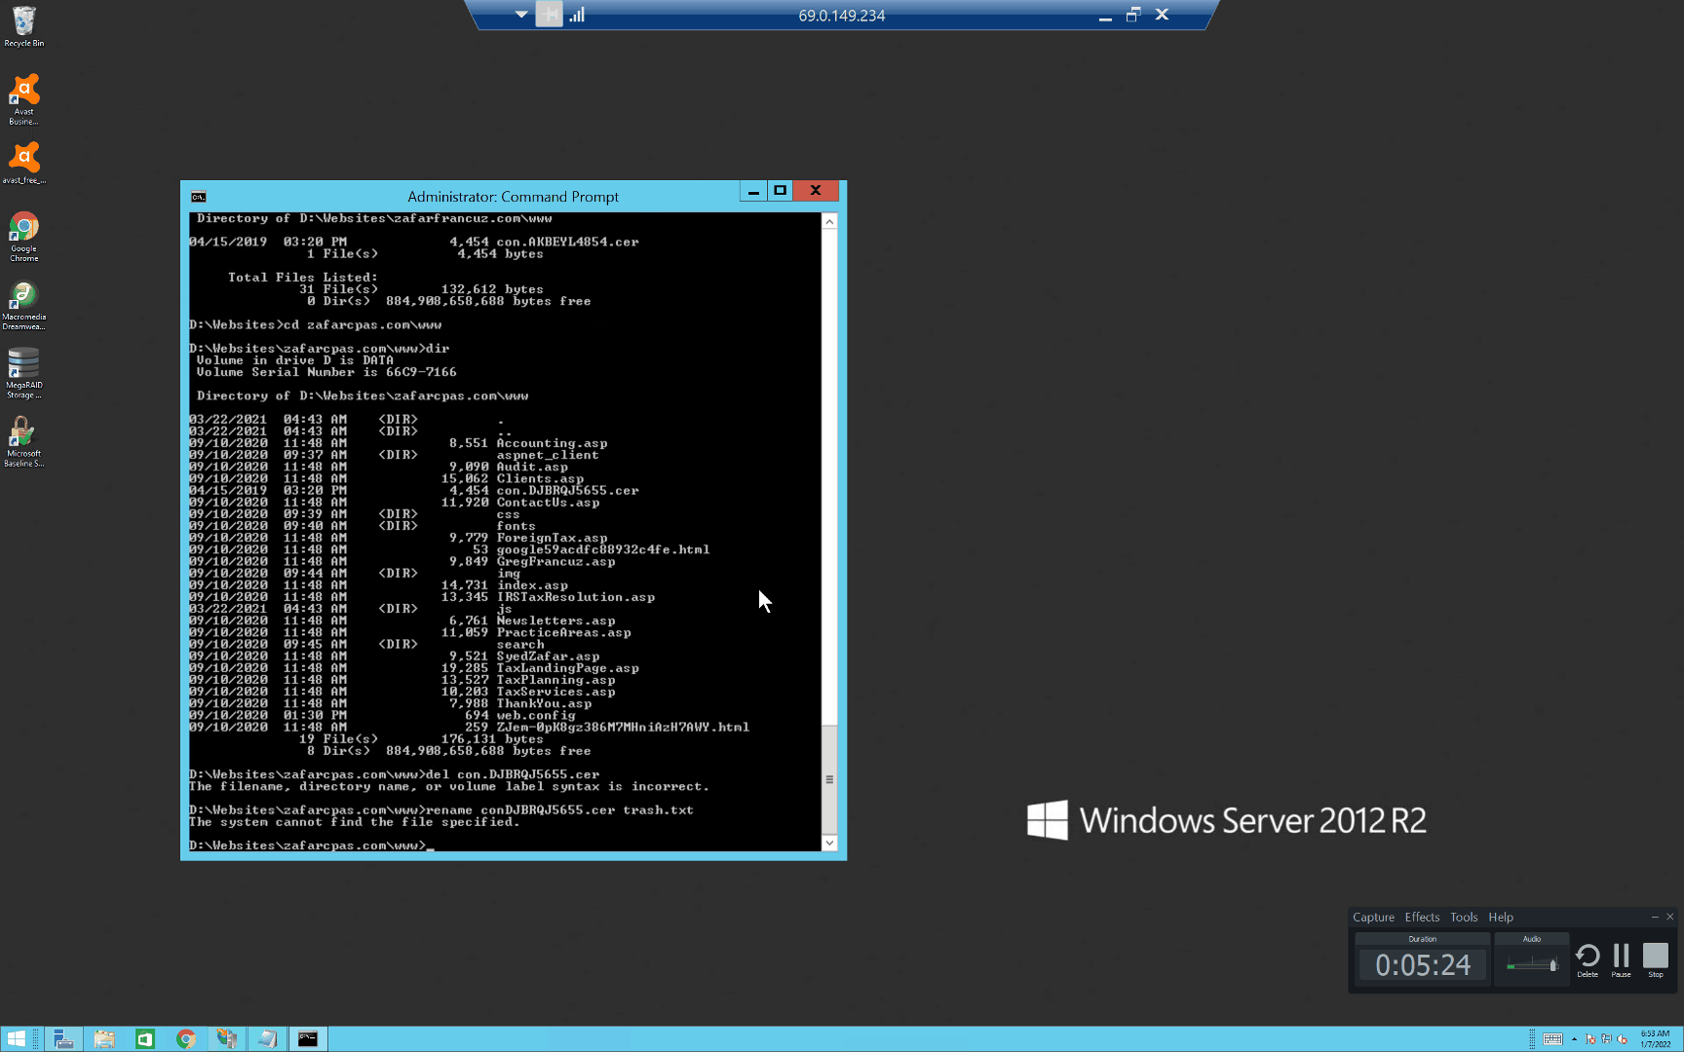Viewport: 1684px width, 1052px height.
Task: Launch Avast Business desktop shortcut
Action: click(23, 98)
